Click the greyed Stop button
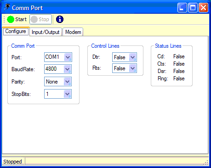The image size is (211, 168). [x=40, y=19]
